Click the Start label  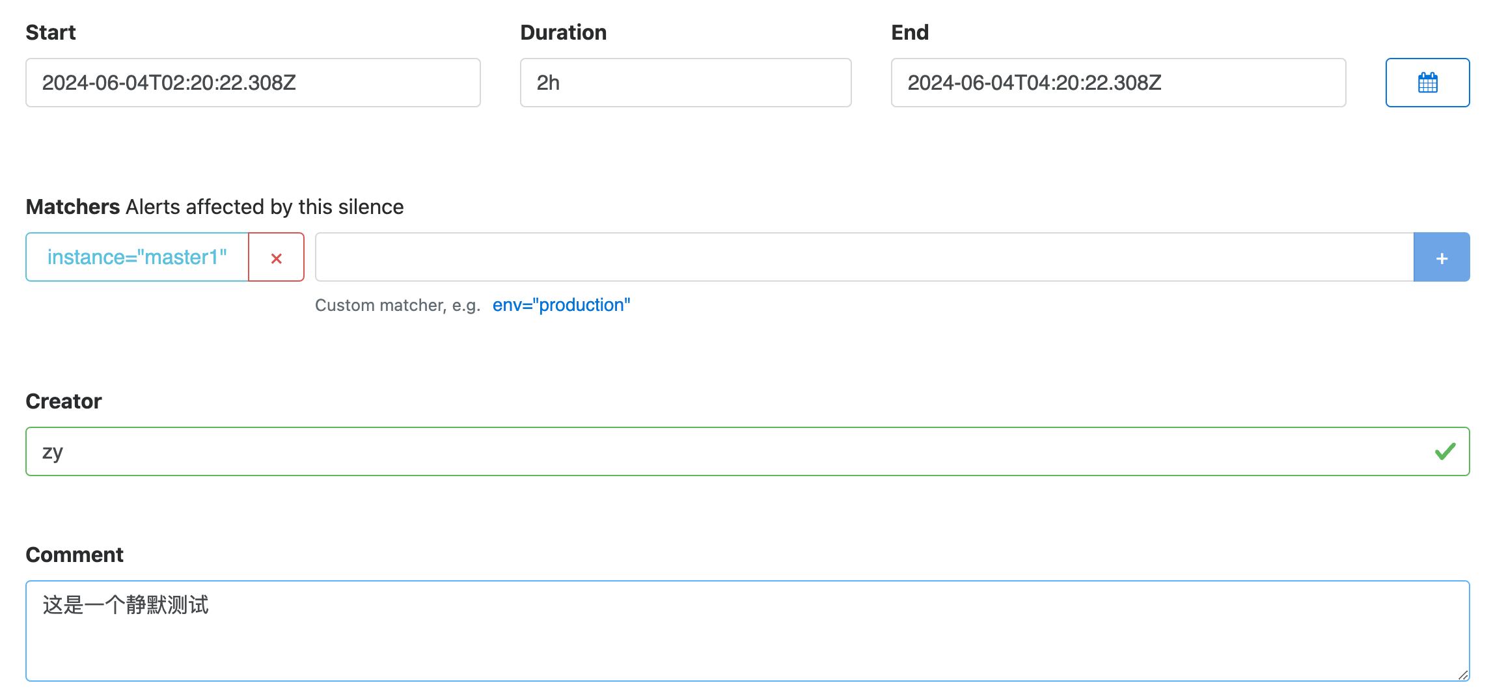[51, 33]
